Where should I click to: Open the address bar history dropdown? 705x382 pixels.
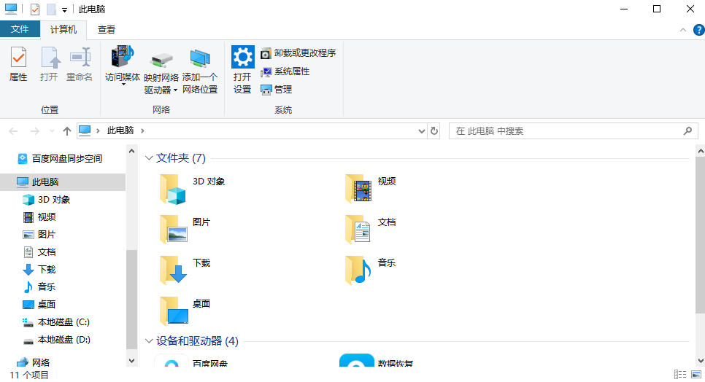421,131
